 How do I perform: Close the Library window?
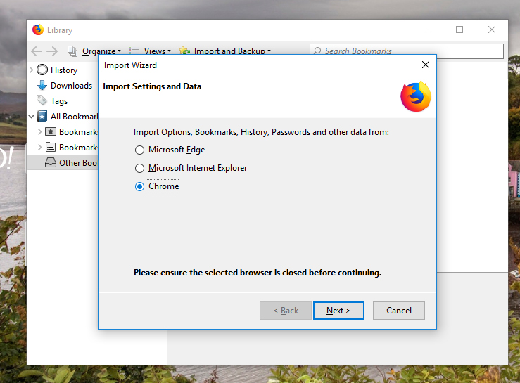tap(492, 30)
